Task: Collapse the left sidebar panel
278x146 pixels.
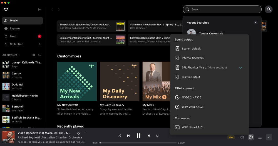Action: (40, 9)
